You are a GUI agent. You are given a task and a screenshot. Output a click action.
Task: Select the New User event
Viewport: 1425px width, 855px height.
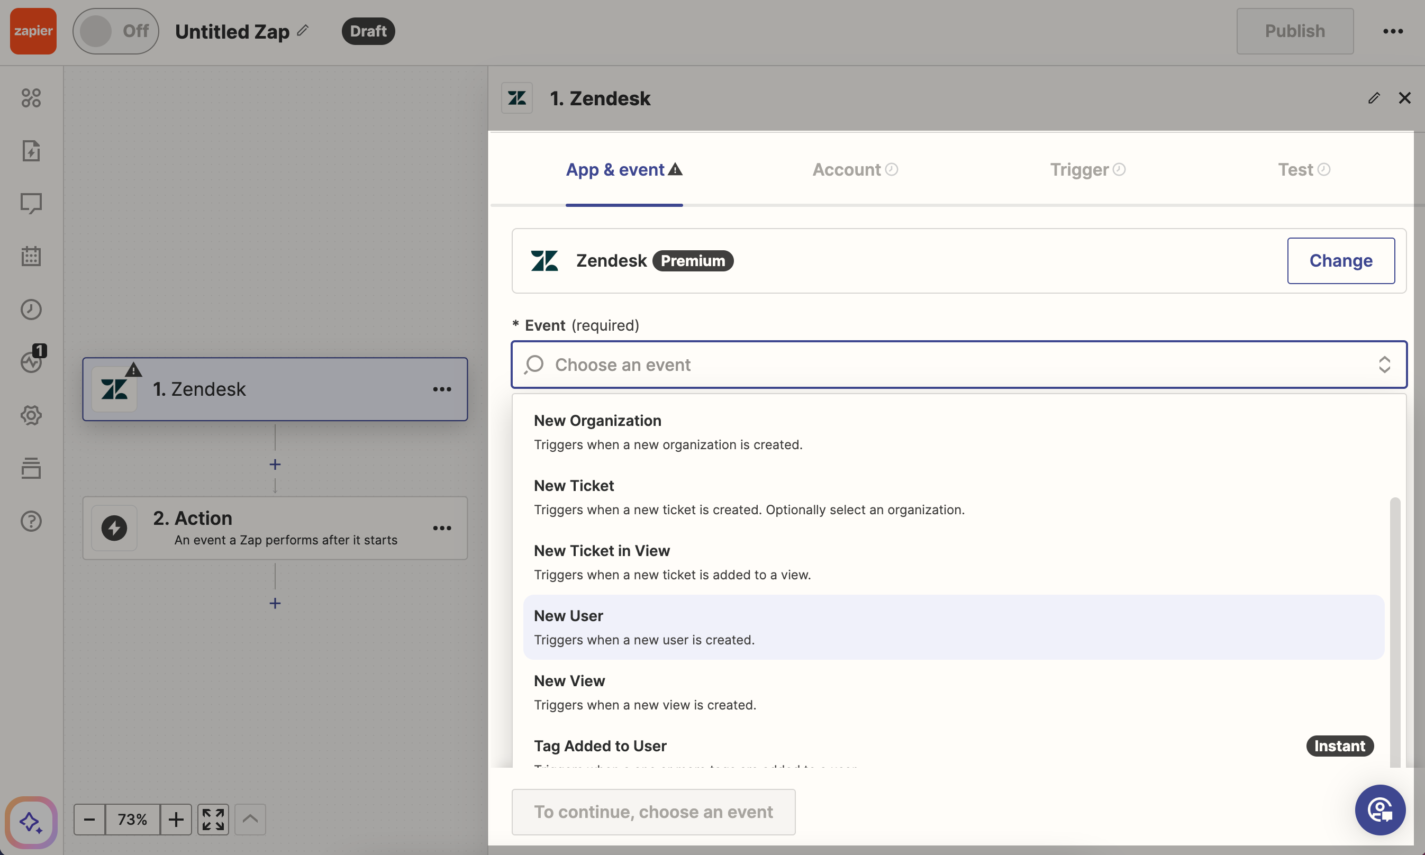tap(953, 627)
